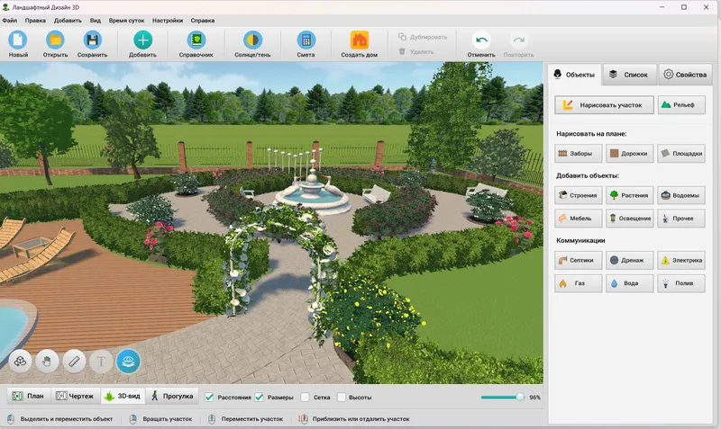Open the Справочник reference book
The image size is (721, 429).
point(196,40)
